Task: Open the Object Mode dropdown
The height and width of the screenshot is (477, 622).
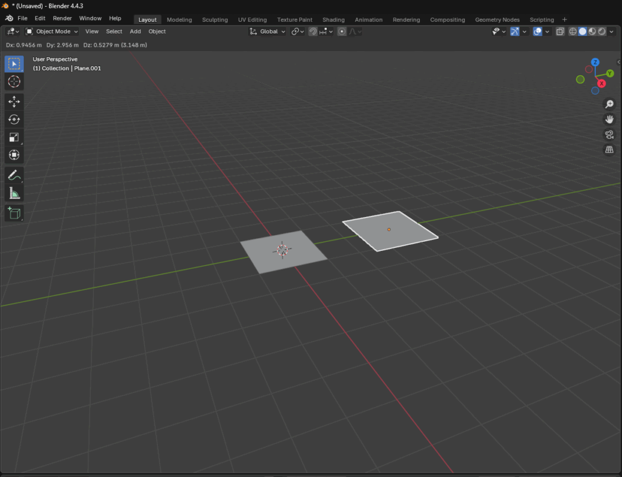Action: (x=52, y=32)
